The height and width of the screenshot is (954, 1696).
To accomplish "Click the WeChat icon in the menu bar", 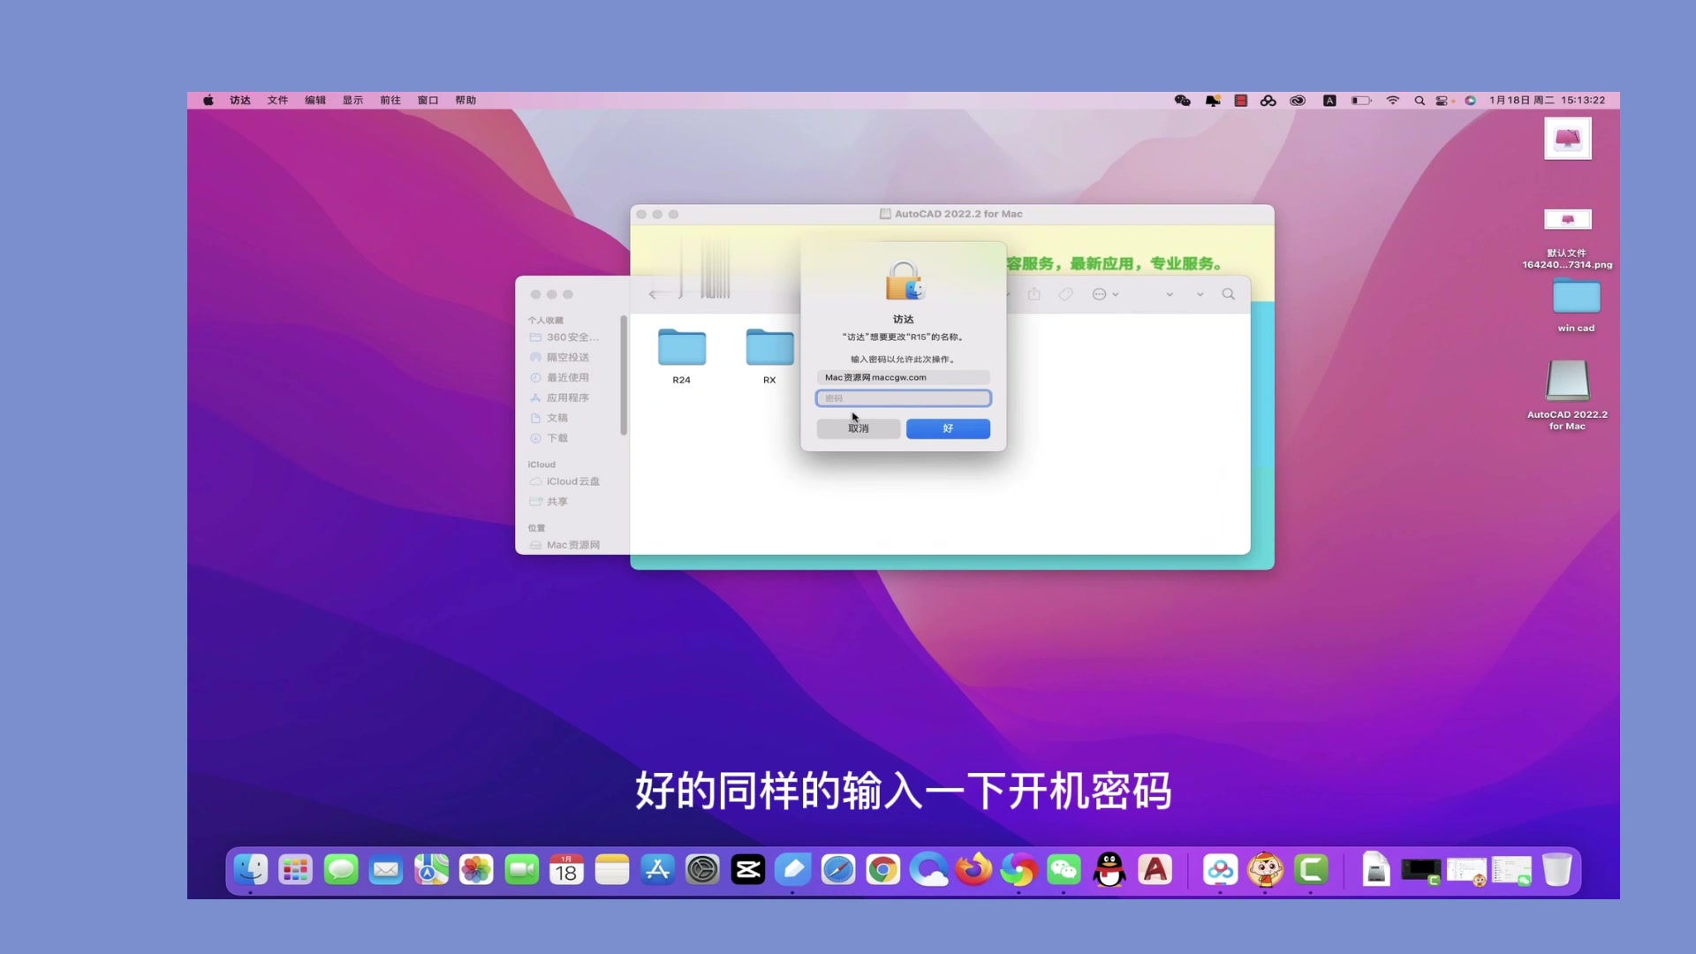I will [1182, 101].
